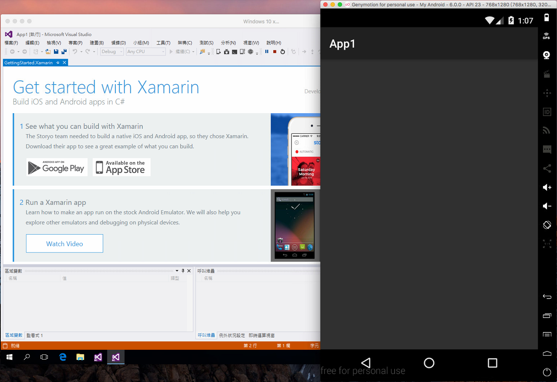Image resolution: width=557 pixels, height=382 pixels.
Task: Expand overflow options after Android toolbar icons
Action: pos(257,53)
